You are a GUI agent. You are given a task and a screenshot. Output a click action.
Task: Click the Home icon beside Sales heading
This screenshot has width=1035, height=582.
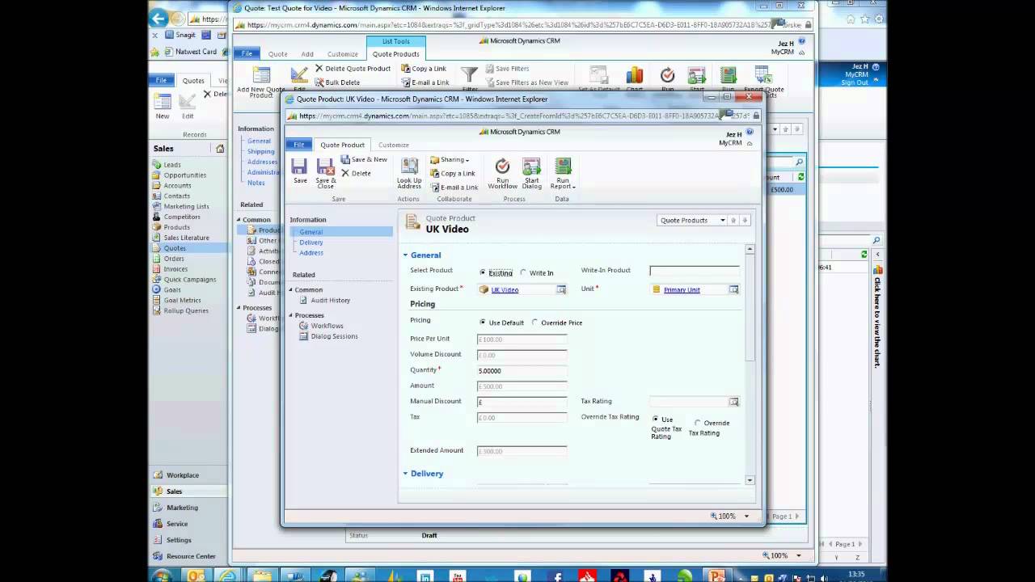tap(220, 149)
